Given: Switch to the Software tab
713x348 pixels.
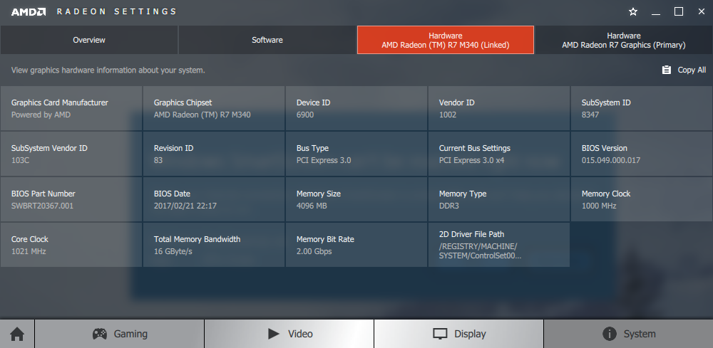Looking at the screenshot, I should 267,40.
